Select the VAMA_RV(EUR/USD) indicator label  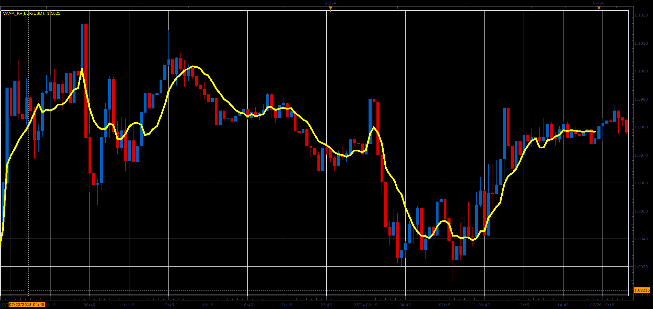pos(32,13)
